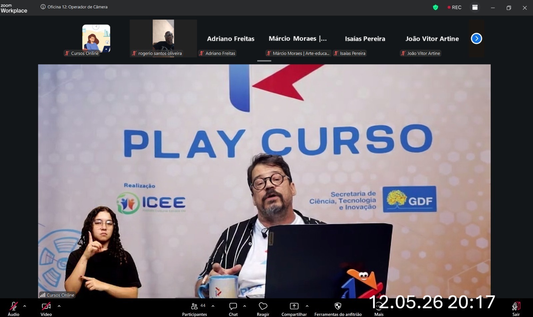Select João Vitor Artine participant tile
Screen dimensions: 533x317
[432, 39]
